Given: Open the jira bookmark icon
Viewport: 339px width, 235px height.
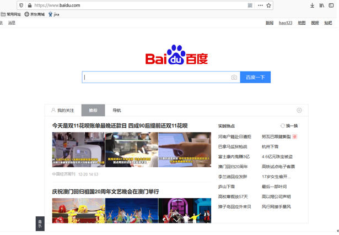Looking at the screenshot, I should tap(50, 14).
